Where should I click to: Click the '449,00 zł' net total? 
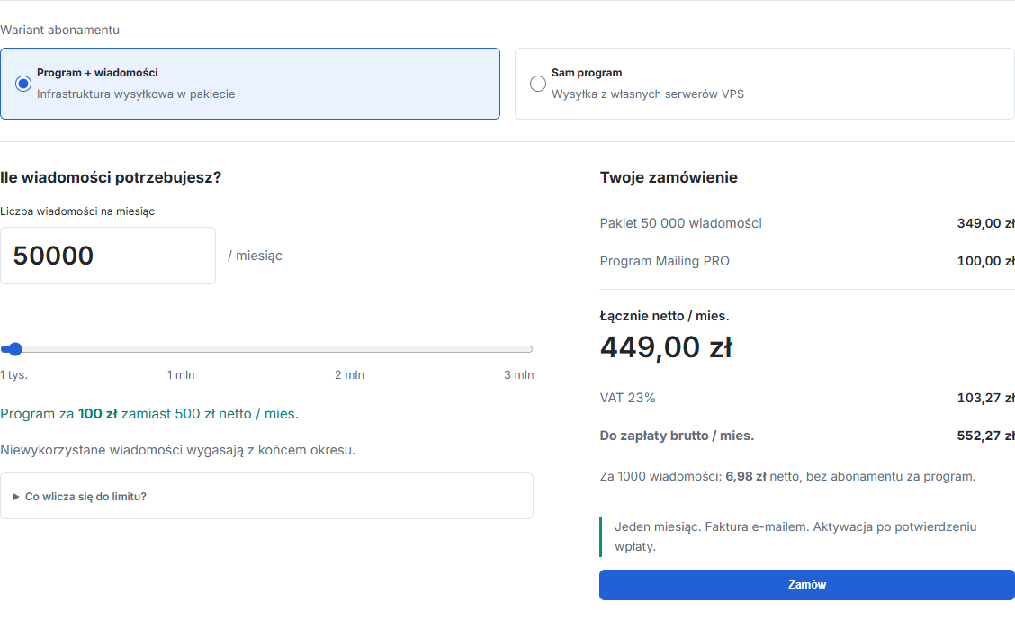[666, 347]
